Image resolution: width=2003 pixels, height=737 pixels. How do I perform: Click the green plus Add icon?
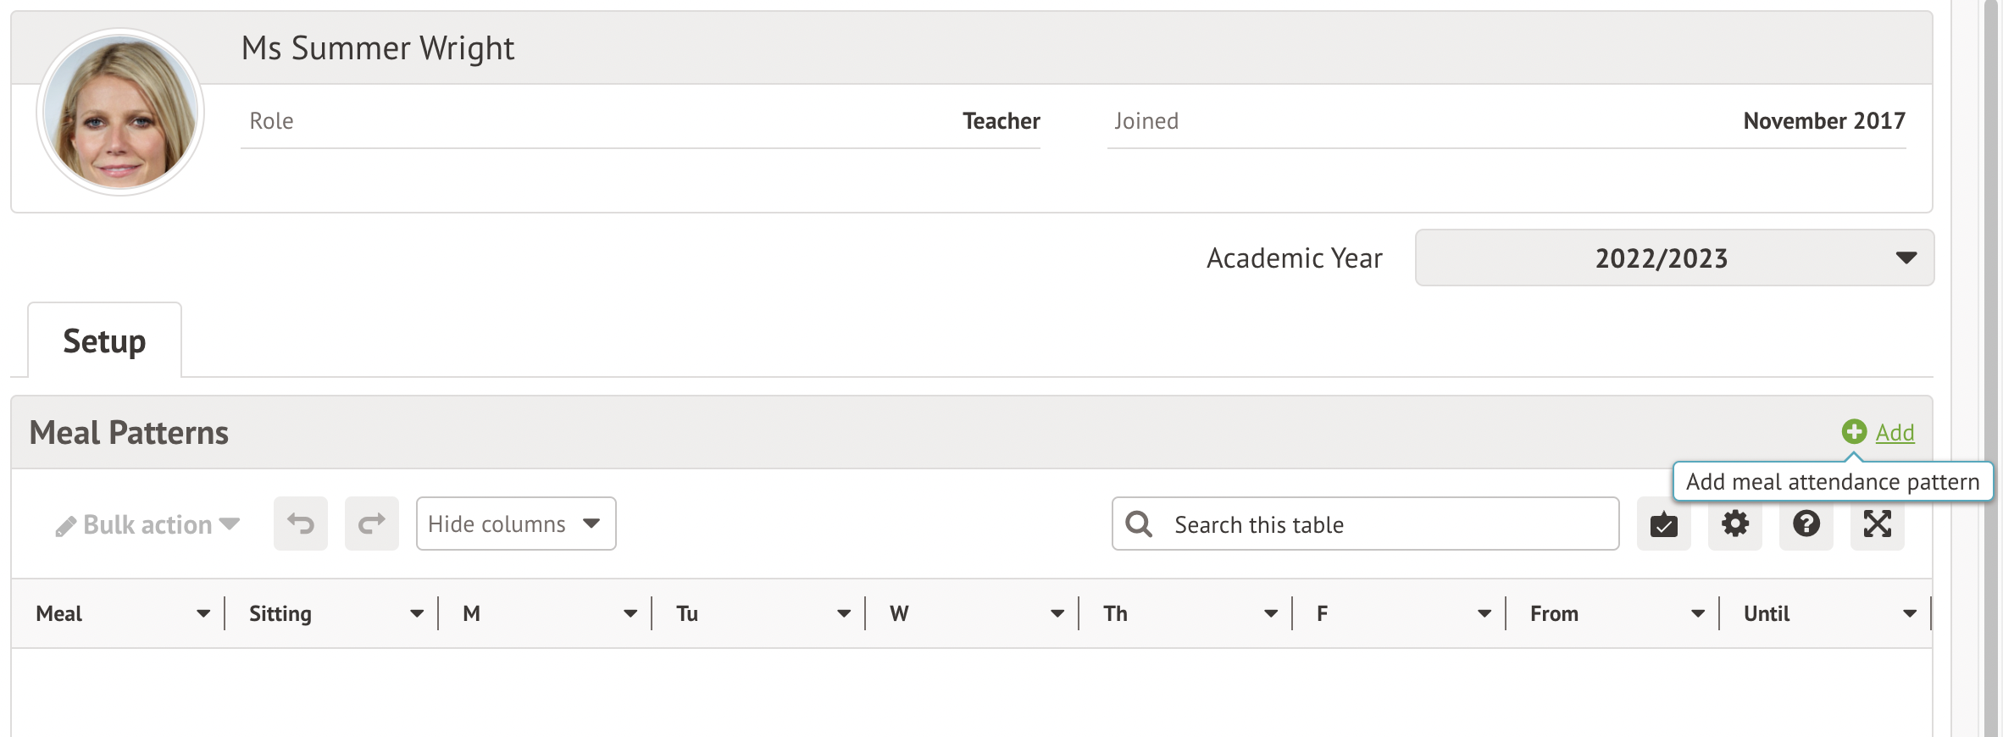click(x=1854, y=432)
